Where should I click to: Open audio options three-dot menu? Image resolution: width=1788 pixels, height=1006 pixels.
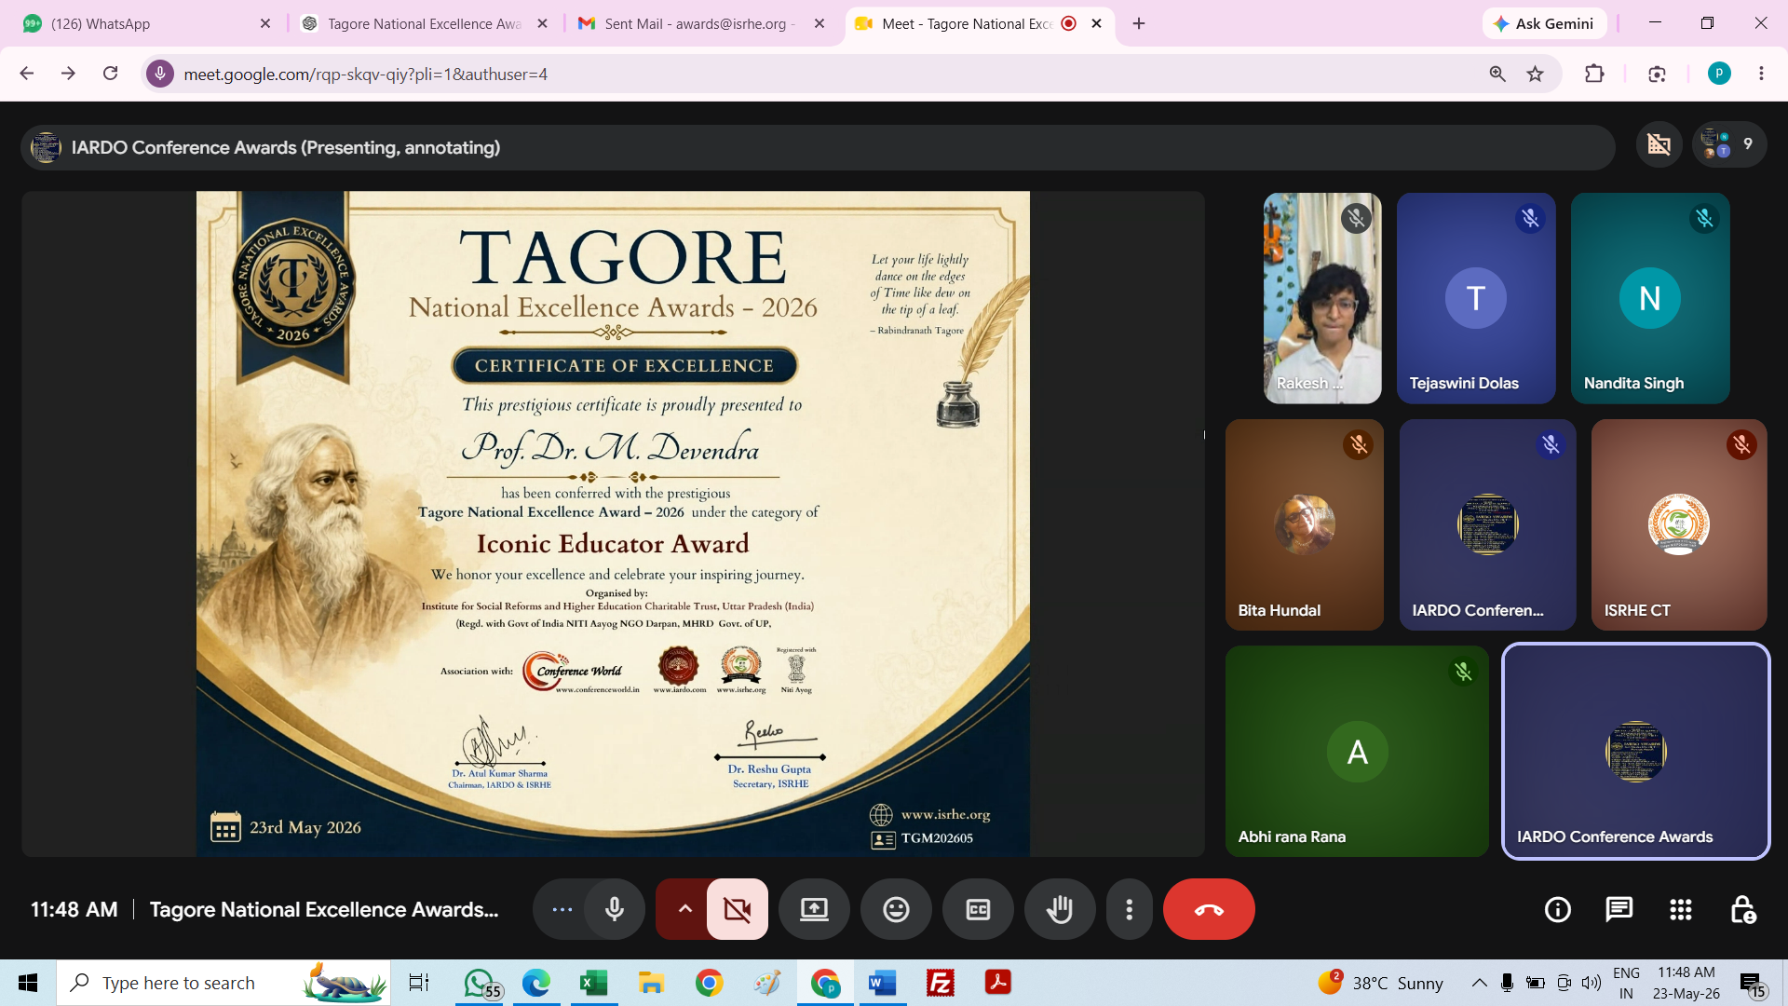pos(562,909)
